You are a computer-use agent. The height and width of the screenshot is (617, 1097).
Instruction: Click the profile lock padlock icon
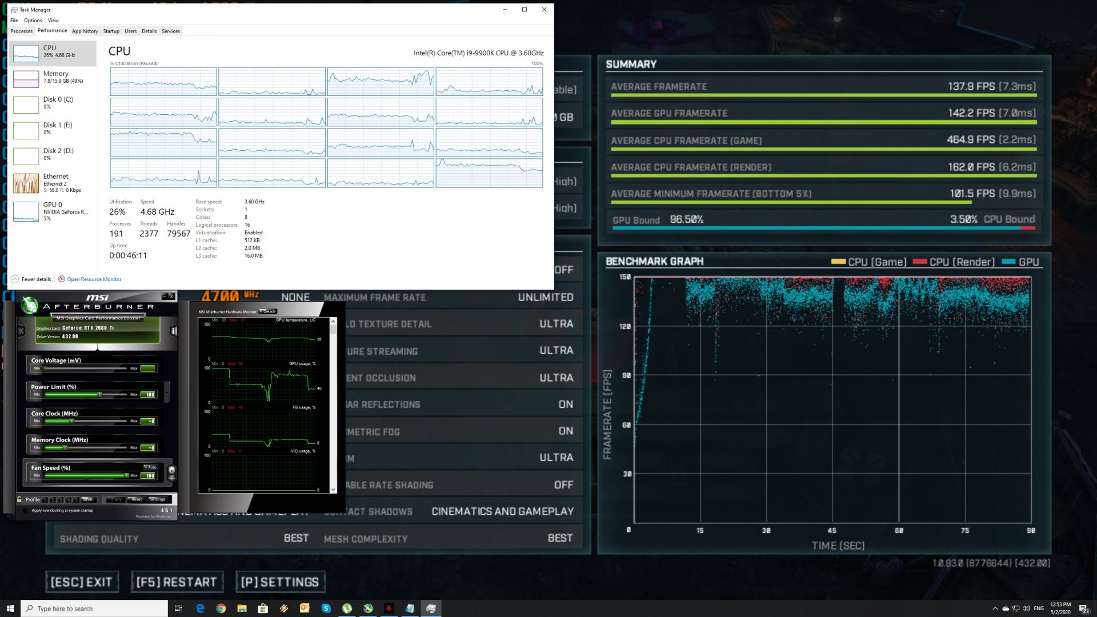coord(19,499)
